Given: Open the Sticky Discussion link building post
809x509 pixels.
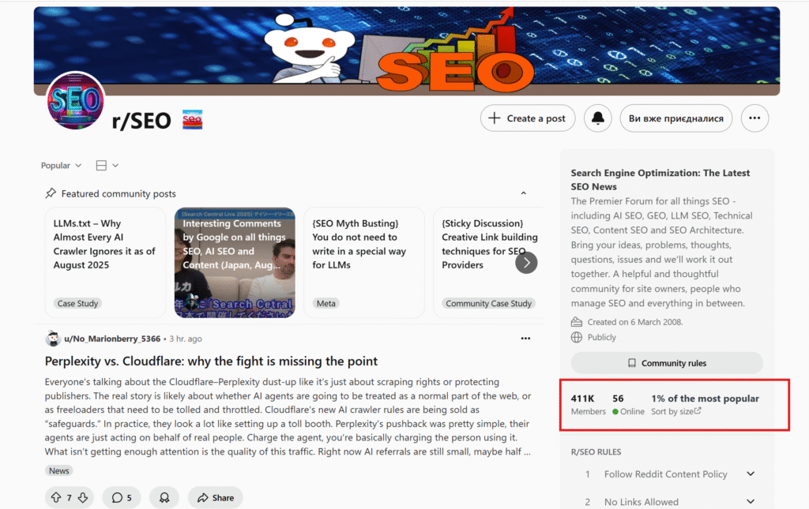Looking at the screenshot, I should (488, 262).
